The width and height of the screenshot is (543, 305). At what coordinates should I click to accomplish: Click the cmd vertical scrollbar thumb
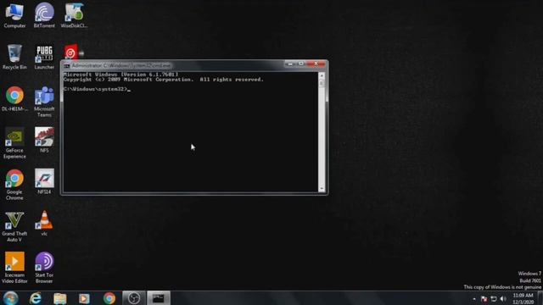click(322, 83)
